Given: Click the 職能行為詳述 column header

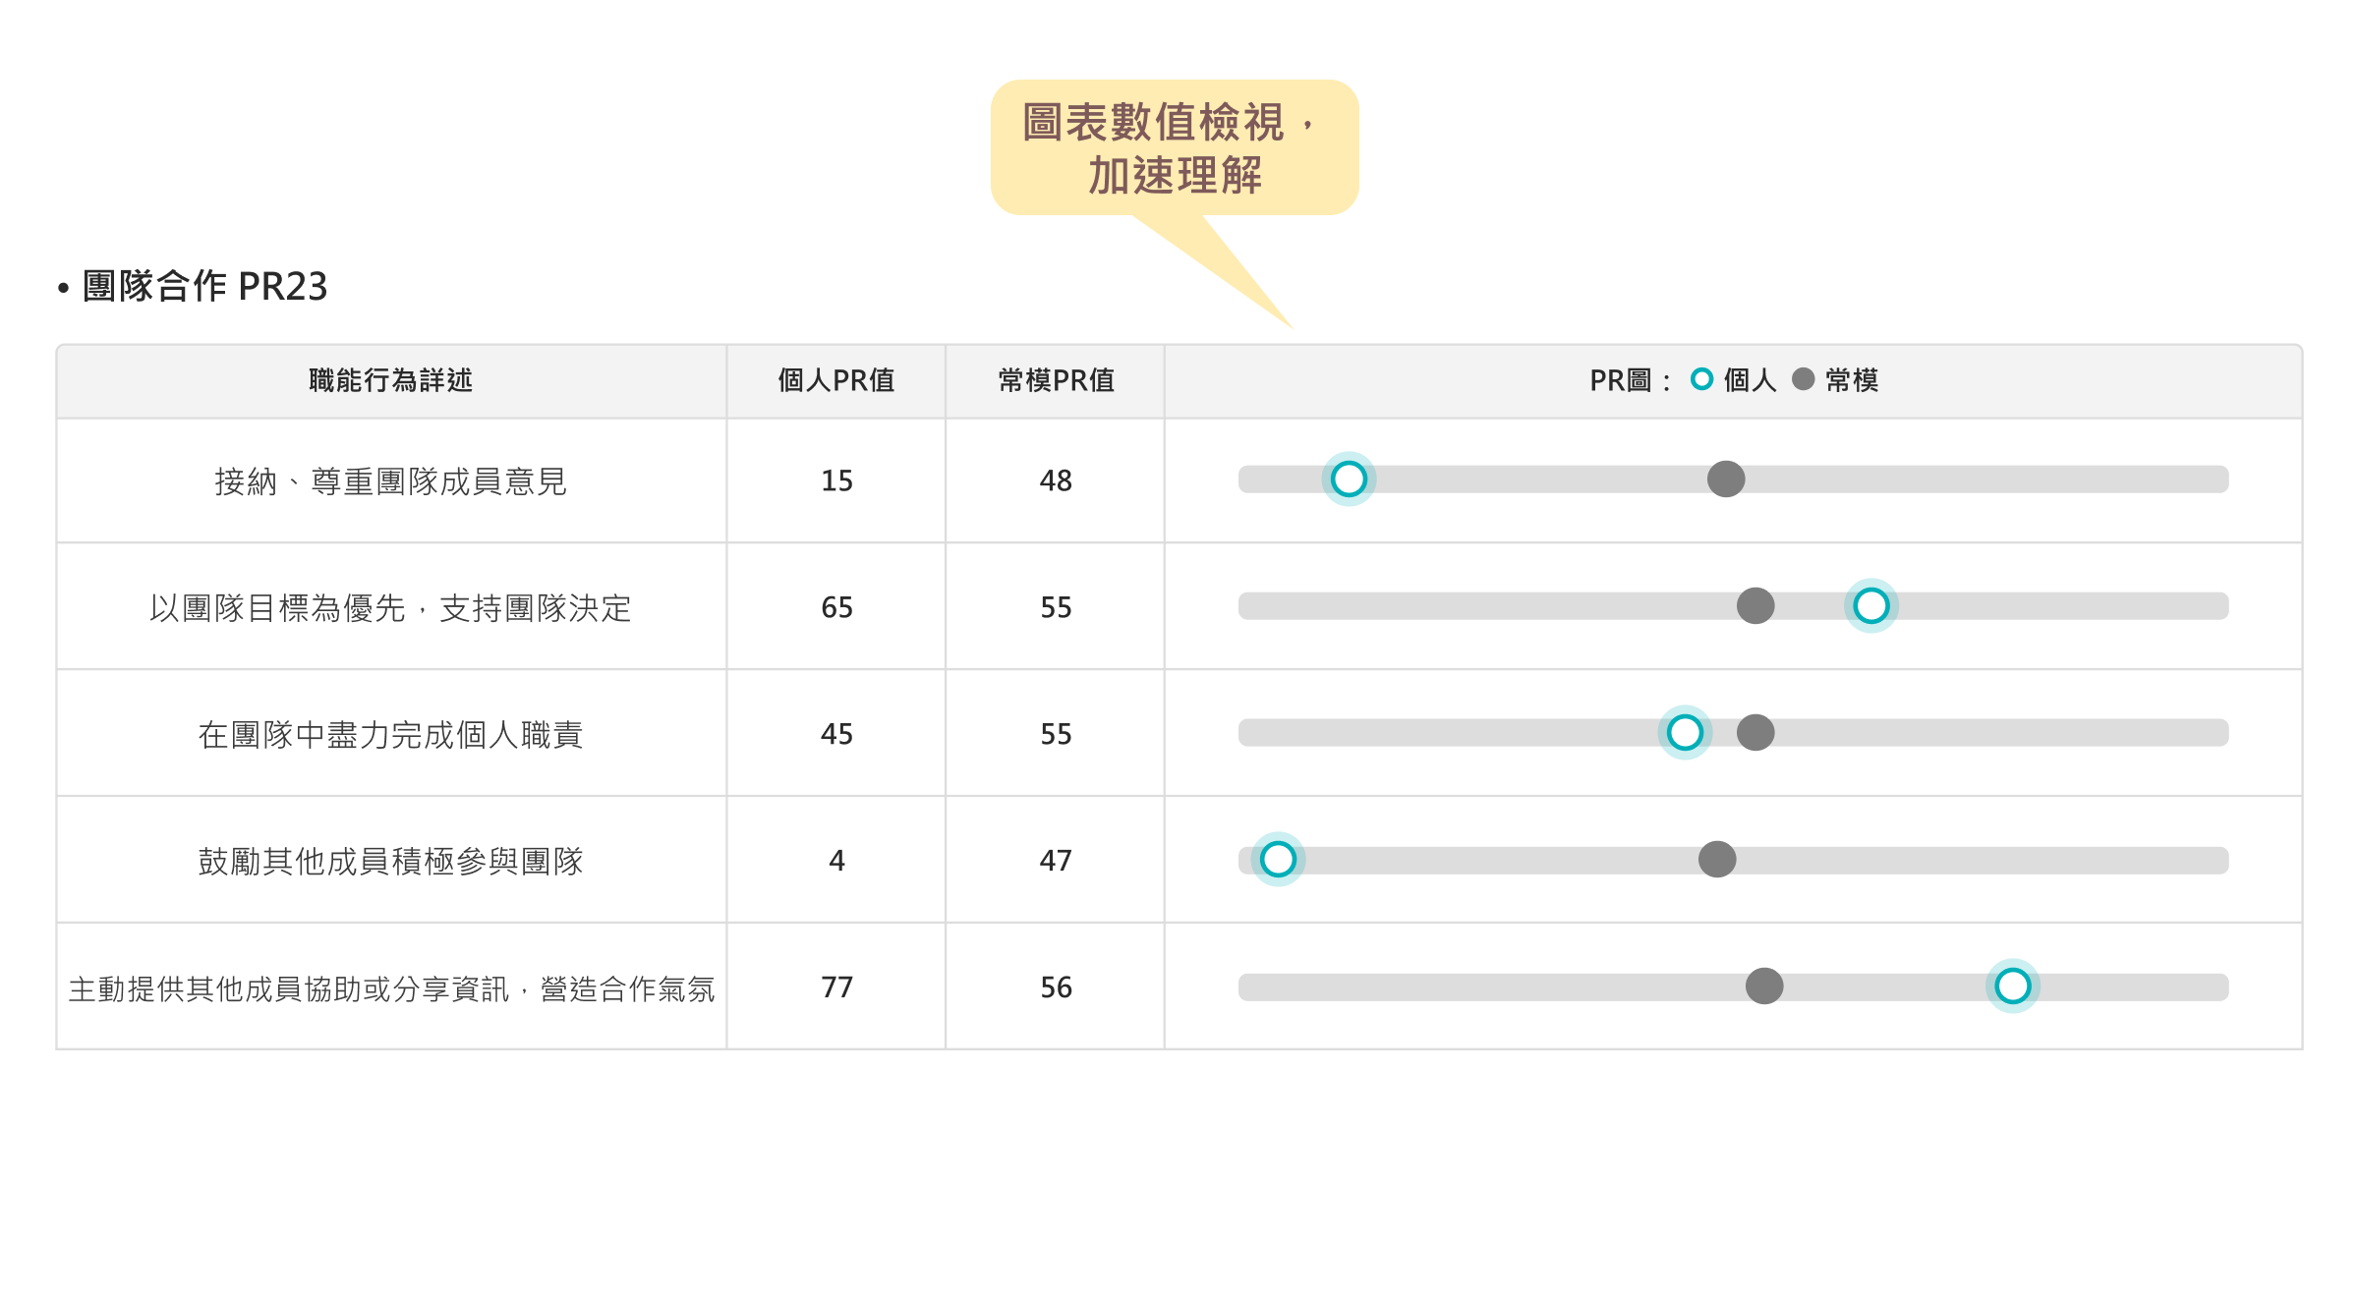Looking at the screenshot, I should tap(390, 380).
